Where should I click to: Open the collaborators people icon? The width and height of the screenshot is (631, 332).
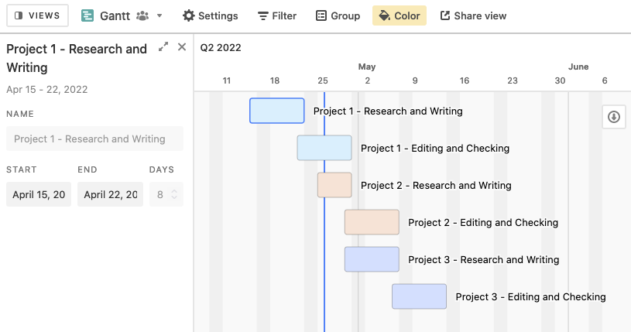pos(142,15)
